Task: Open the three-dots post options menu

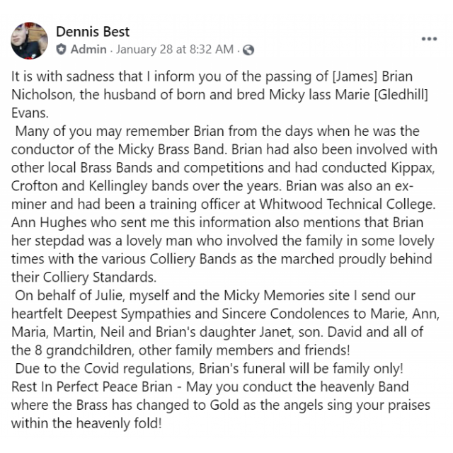Action: coord(429,39)
